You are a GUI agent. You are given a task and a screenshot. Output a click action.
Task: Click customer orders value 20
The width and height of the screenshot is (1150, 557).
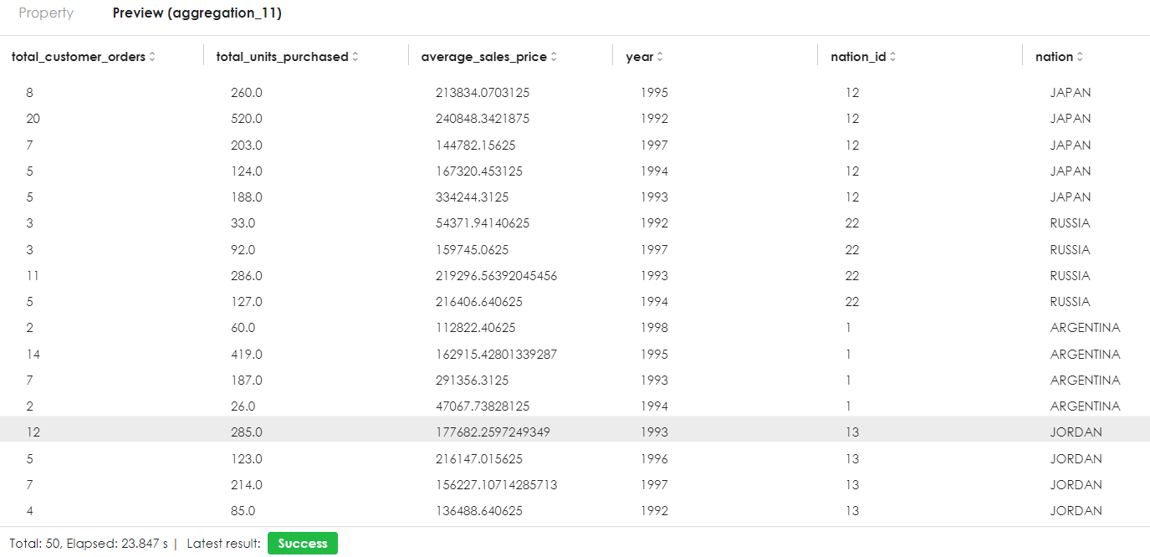(x=33, y=119)
